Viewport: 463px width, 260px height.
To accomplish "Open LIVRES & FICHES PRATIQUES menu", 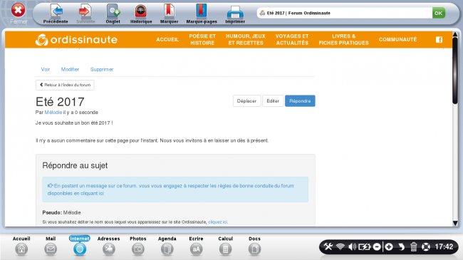I will [x=344, y=40].
